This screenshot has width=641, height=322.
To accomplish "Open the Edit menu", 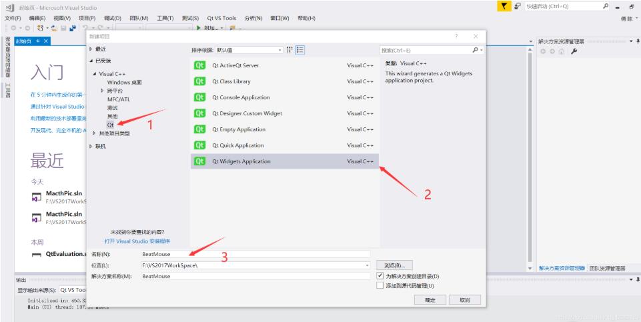I will point(37,19).
